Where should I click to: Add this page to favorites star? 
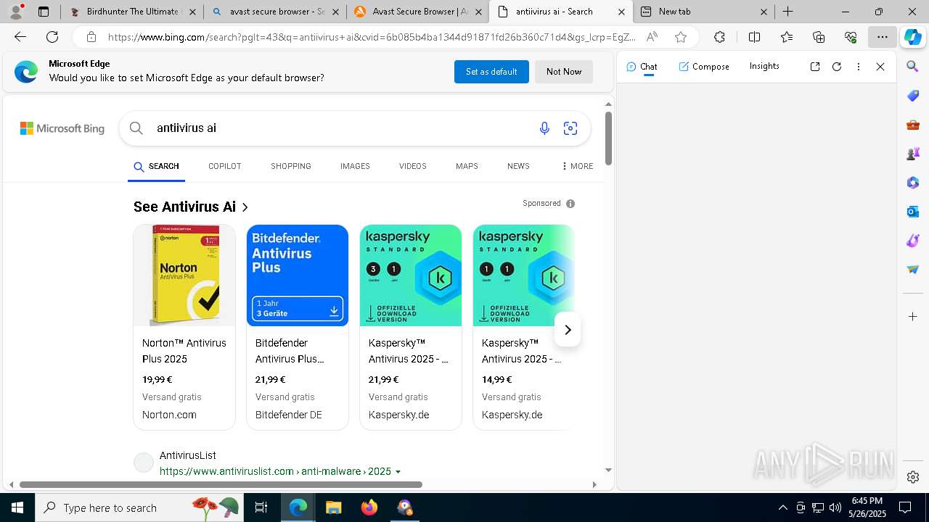click(680, 37)
